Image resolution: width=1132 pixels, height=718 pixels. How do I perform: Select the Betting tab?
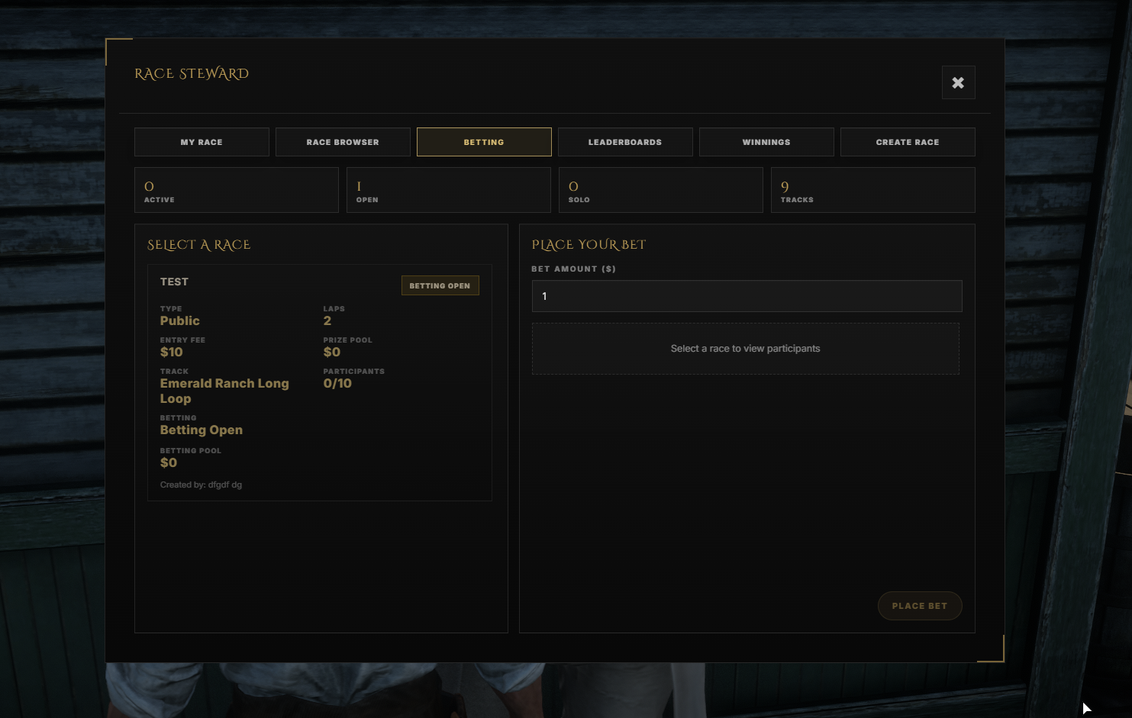coord(484,142)
